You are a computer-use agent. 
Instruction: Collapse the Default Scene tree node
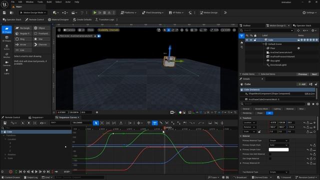point(263,44)
